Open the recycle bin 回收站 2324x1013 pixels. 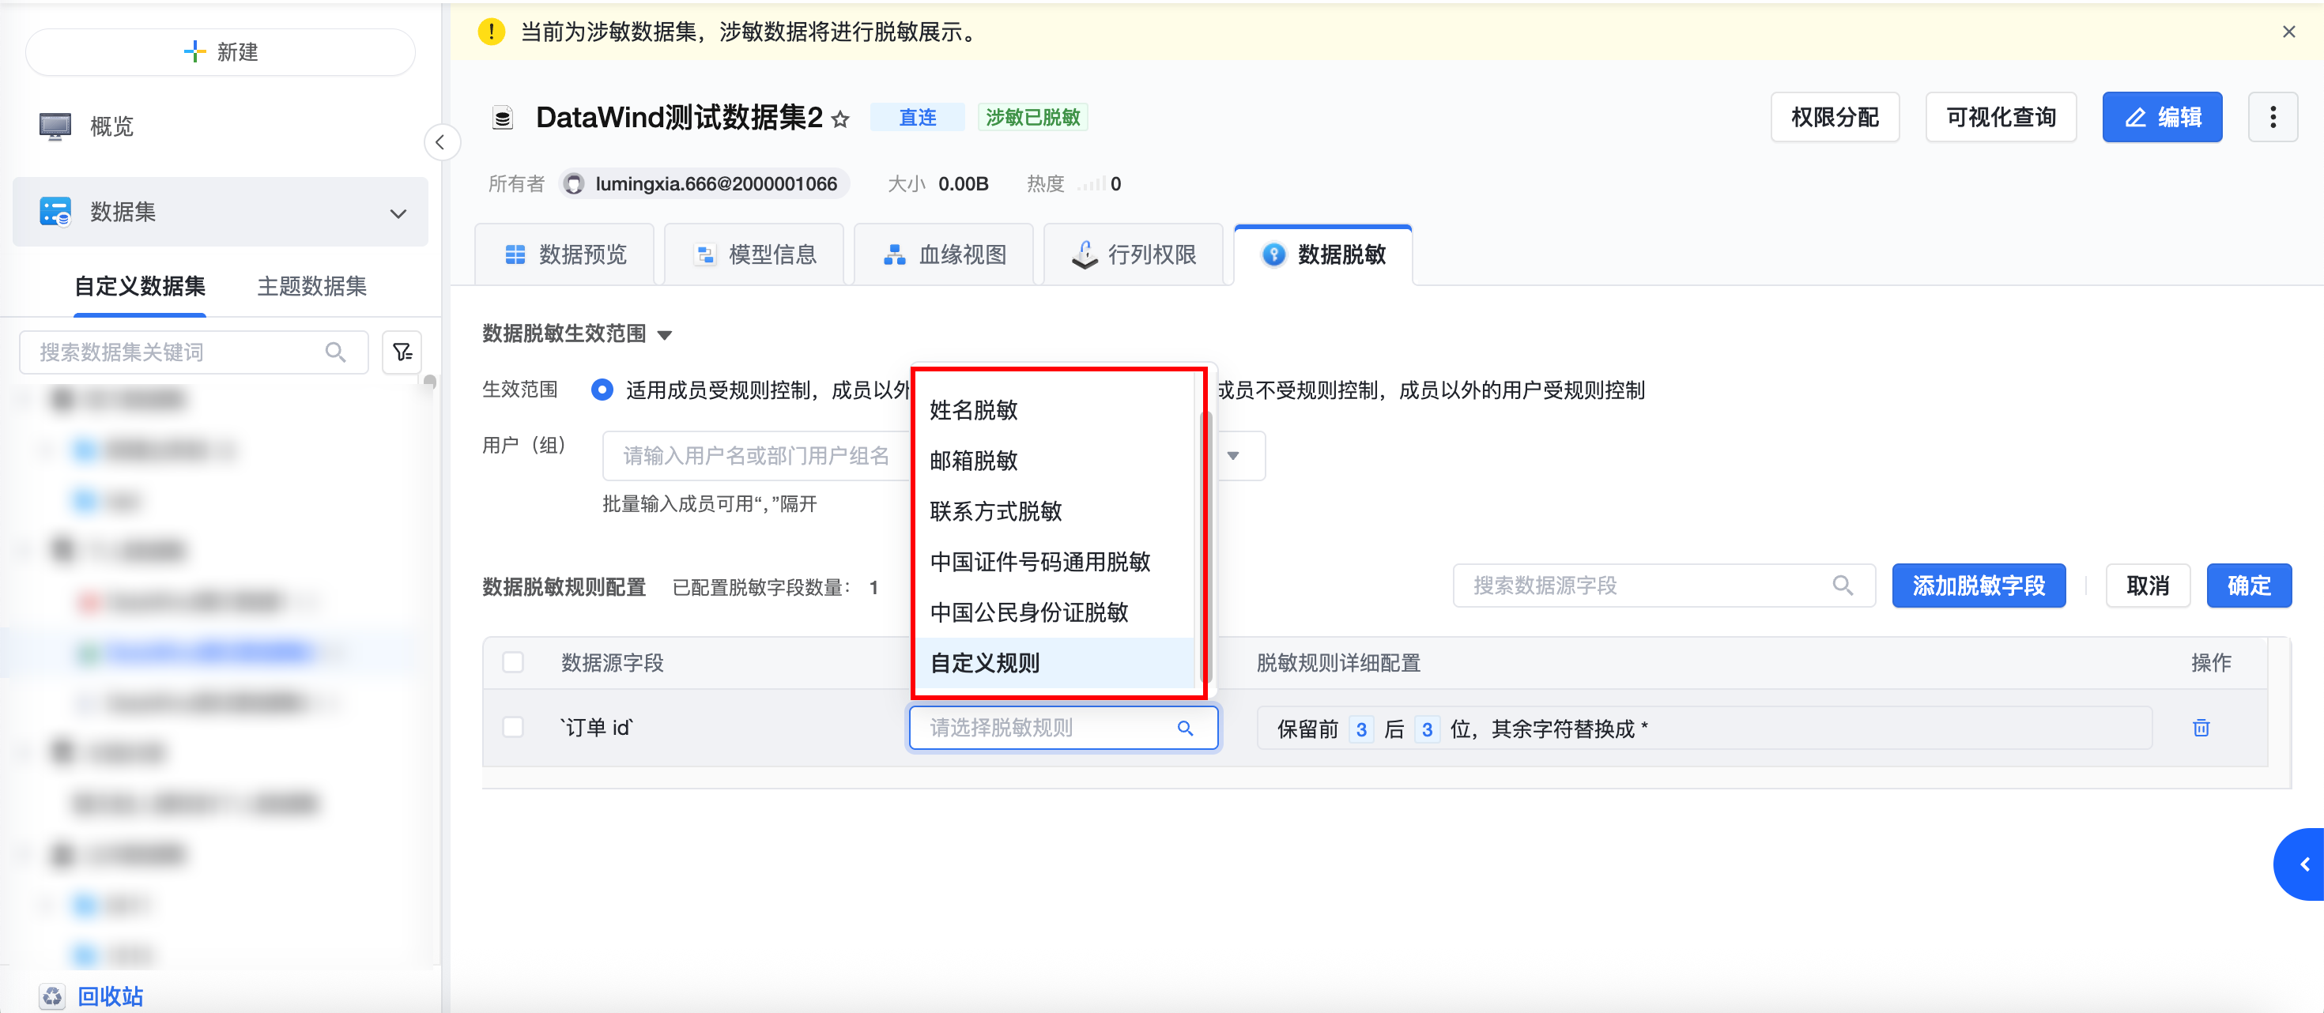pos(109,995)
